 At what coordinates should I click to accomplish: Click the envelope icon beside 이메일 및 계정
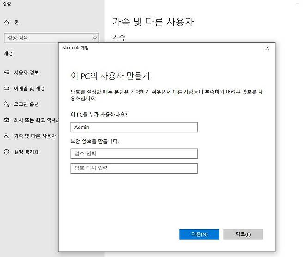[x=6, y=88]
